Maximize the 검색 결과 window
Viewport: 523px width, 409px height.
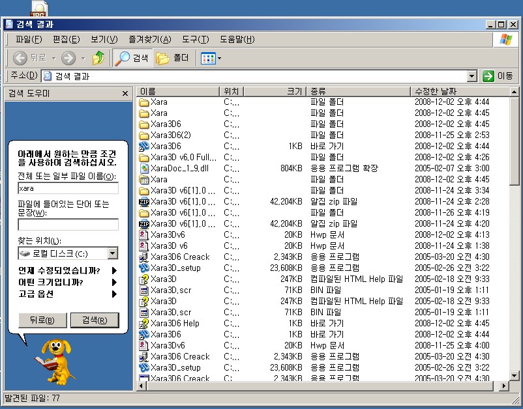pos(501,25)
